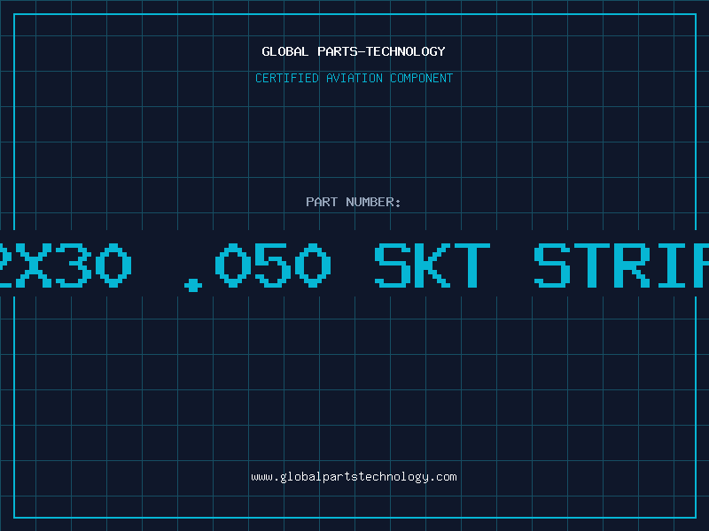This screenshot has width=709, height=531.
Task: Click the large part number text
Action: point(354,266)
